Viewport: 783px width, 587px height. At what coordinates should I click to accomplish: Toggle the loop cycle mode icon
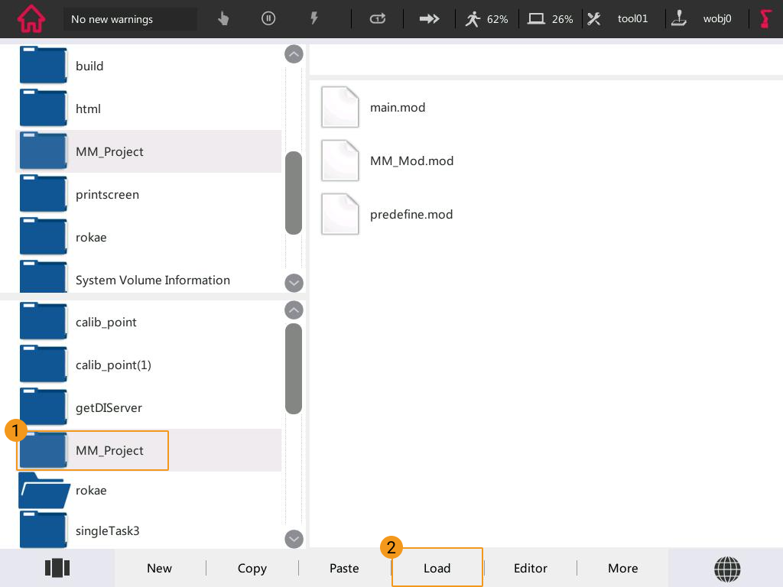377,19
